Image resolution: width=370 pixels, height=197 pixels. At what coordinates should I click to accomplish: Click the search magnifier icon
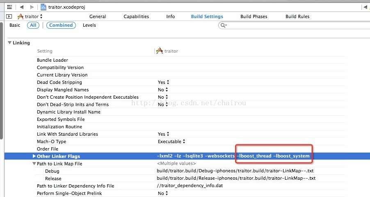pos(223,25)
